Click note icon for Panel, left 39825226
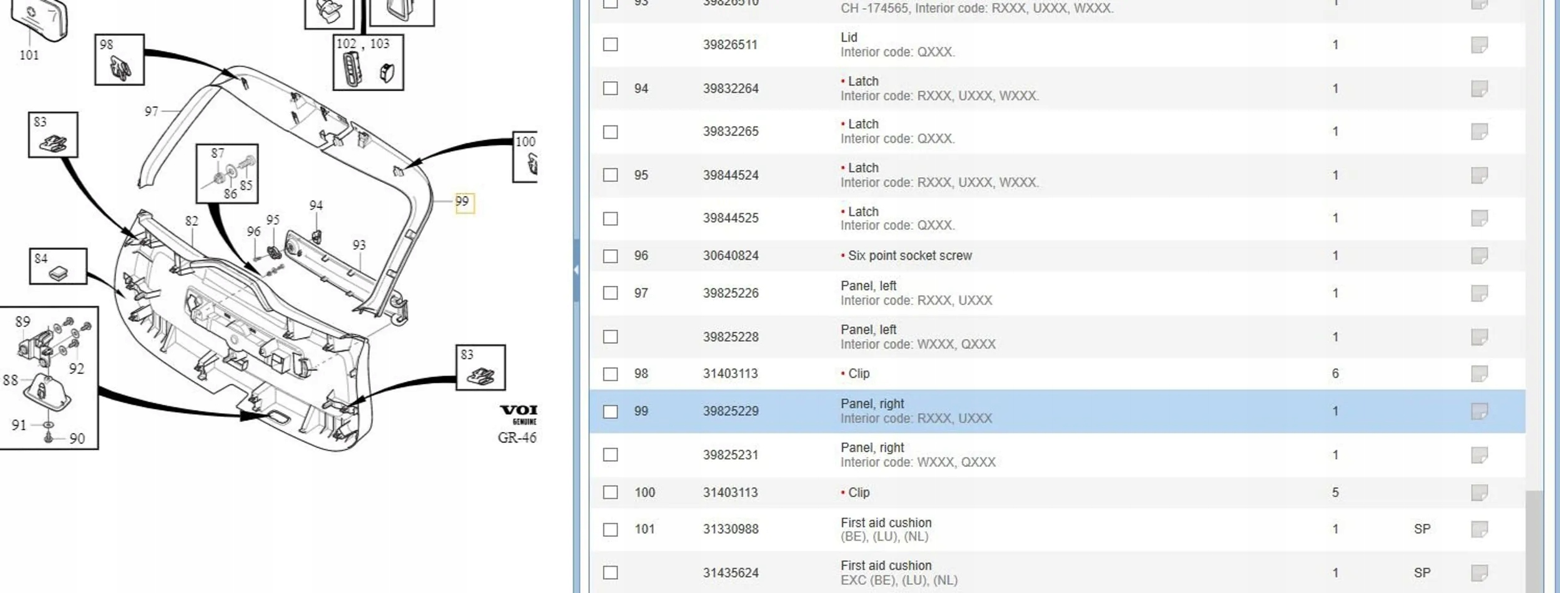1560x593 pixels. point(1479,293)
